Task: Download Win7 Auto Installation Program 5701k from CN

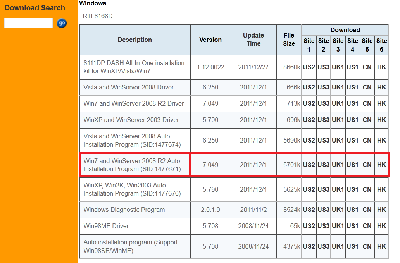Action: click(367, 165)
